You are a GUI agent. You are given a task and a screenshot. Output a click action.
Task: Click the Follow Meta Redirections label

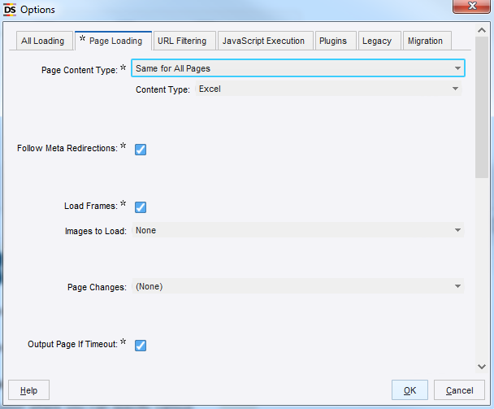(67, 148)
